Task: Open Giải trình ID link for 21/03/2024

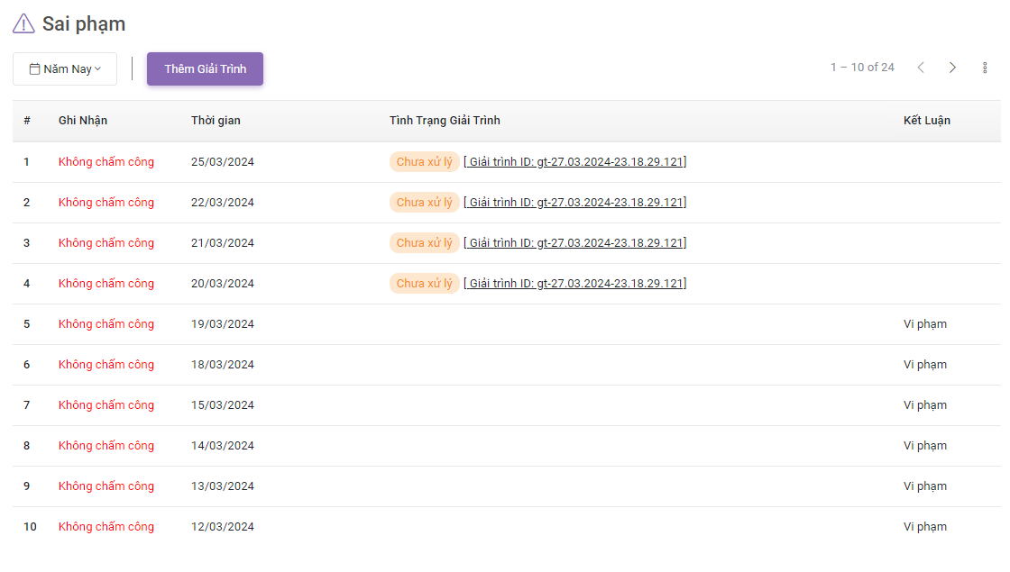Action: tap(574, 243)
